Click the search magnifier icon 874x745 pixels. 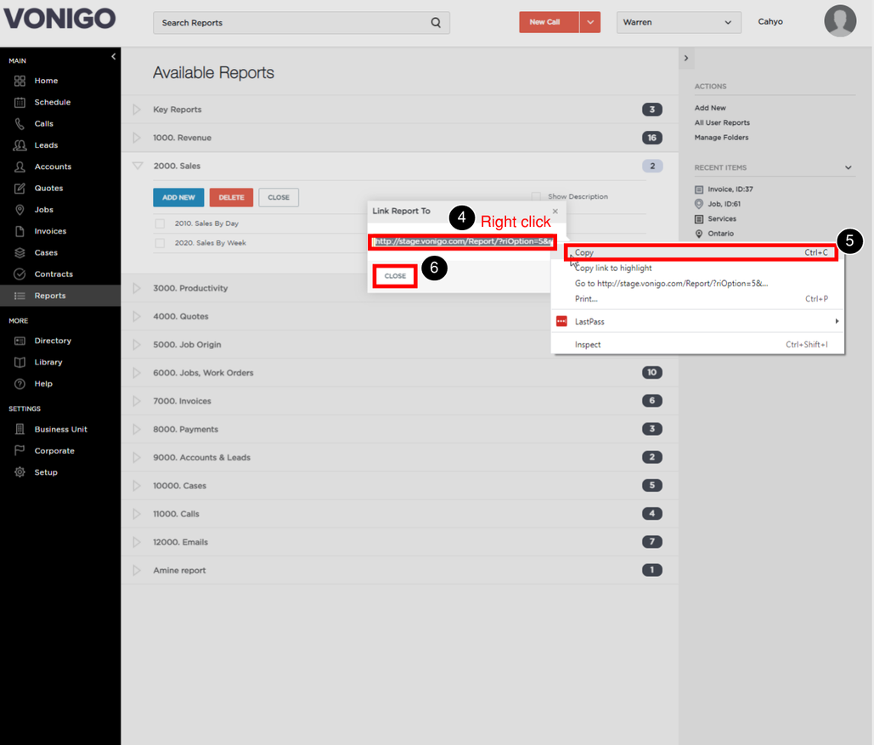pos(436,22)
